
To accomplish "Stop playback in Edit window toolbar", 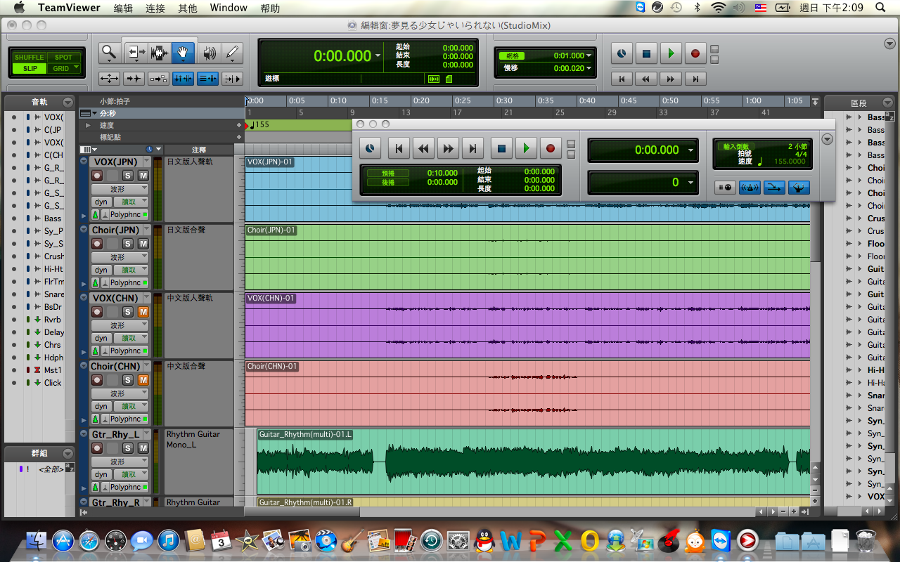I will point(647,53).
